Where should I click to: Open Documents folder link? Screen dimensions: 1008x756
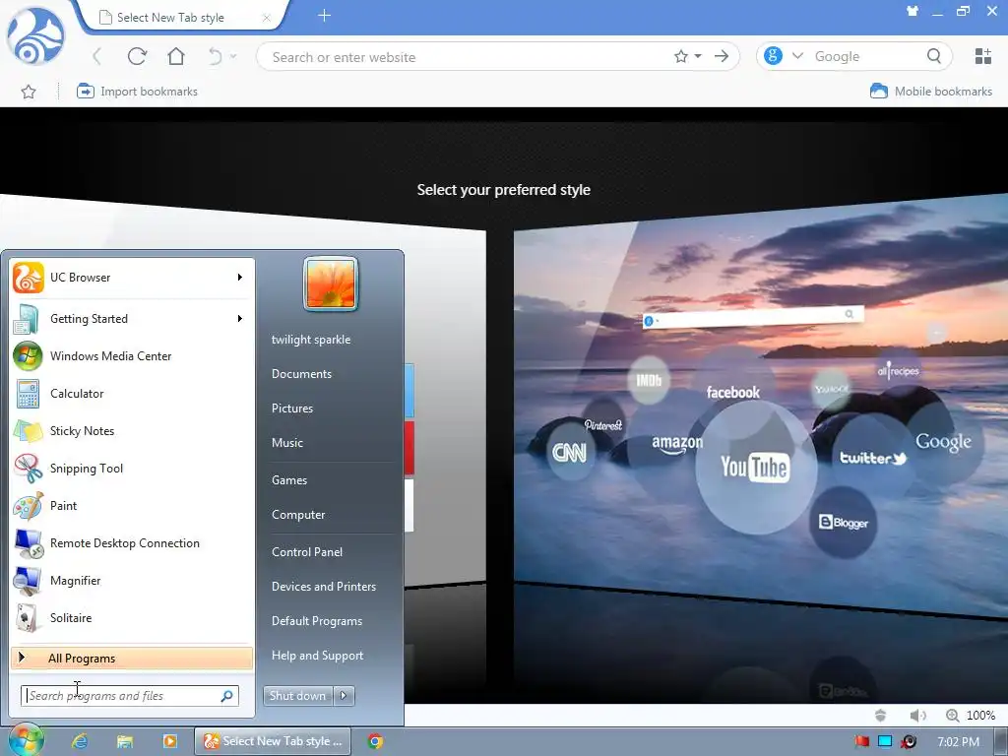(301, 373)
